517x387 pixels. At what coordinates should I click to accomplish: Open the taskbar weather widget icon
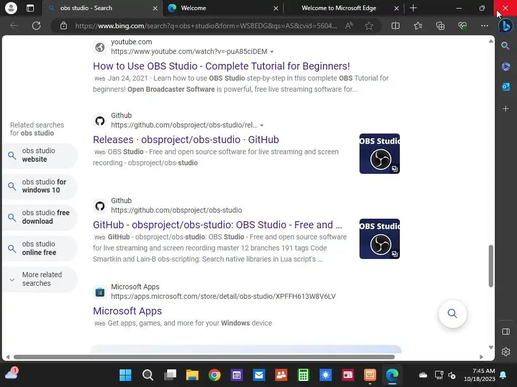11,374
